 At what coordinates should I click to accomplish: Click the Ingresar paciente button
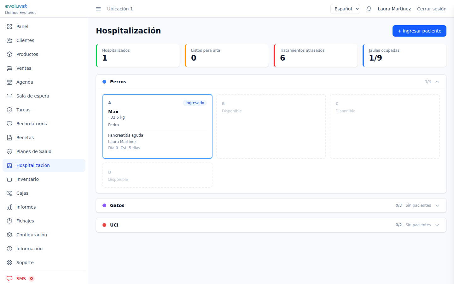pos(419,31)
